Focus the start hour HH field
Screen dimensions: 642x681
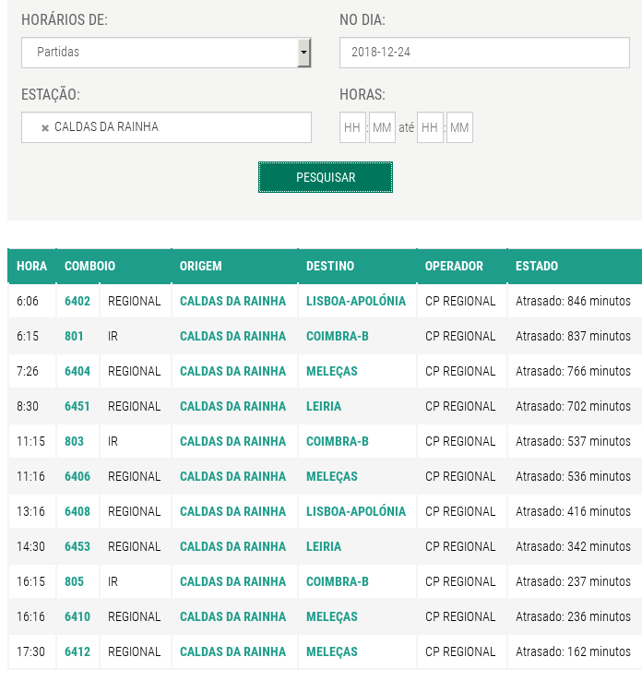point(352,127)
